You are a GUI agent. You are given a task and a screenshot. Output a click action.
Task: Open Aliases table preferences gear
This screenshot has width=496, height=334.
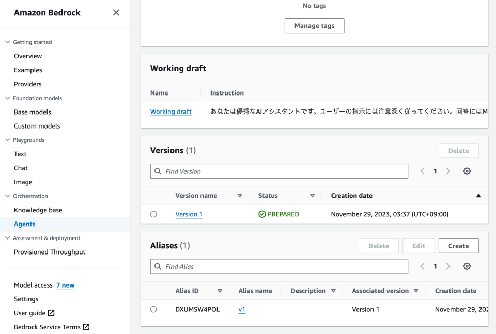pyautogui.click(x=467, y=266)
